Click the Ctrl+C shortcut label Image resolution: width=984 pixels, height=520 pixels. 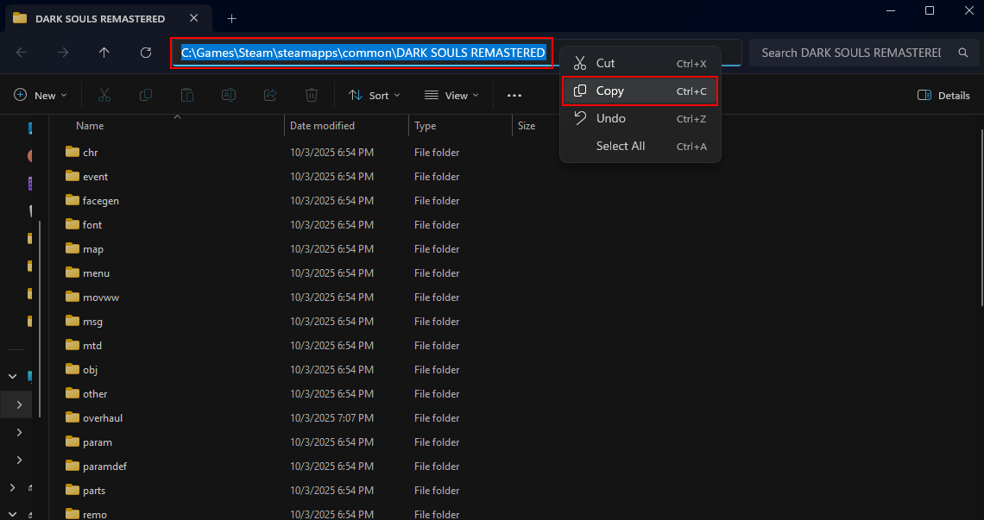tap(691, 91)
